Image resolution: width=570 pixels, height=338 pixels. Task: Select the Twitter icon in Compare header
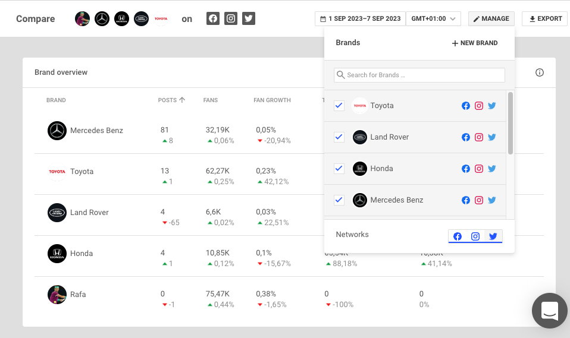249,18
